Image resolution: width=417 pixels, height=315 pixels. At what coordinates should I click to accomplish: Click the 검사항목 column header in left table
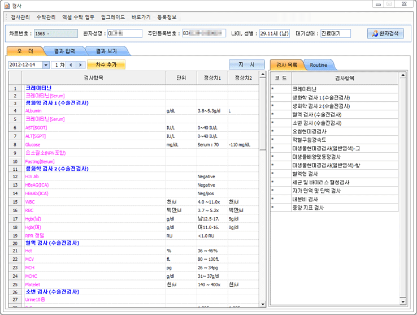(93, 77)
